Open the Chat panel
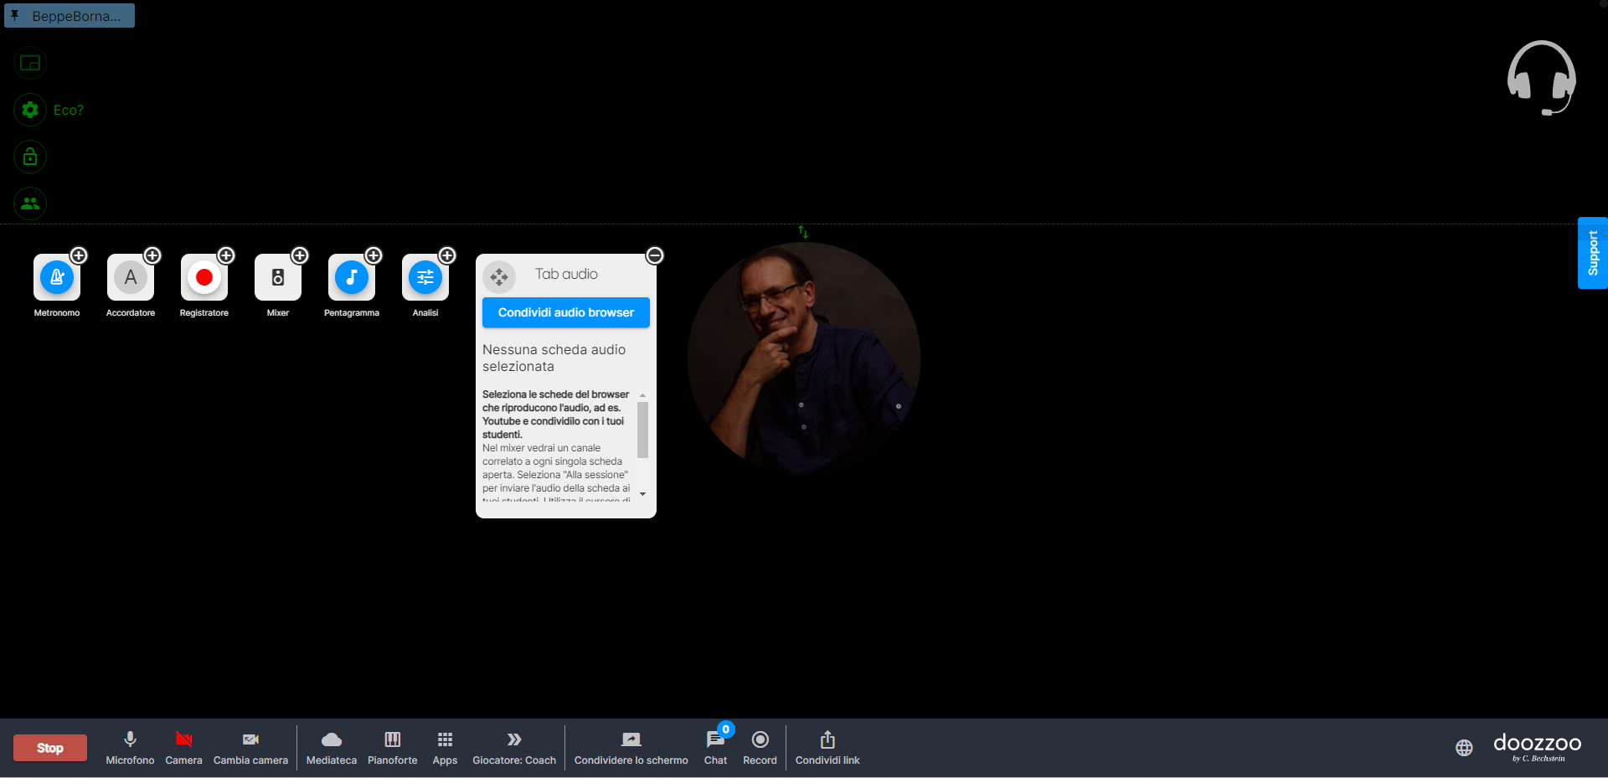The height and width of the screenshot is (778, 1608). (715, 740)
